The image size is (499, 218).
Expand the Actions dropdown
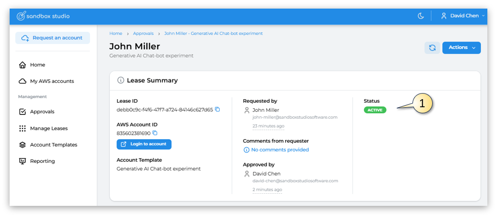(462, 48)
